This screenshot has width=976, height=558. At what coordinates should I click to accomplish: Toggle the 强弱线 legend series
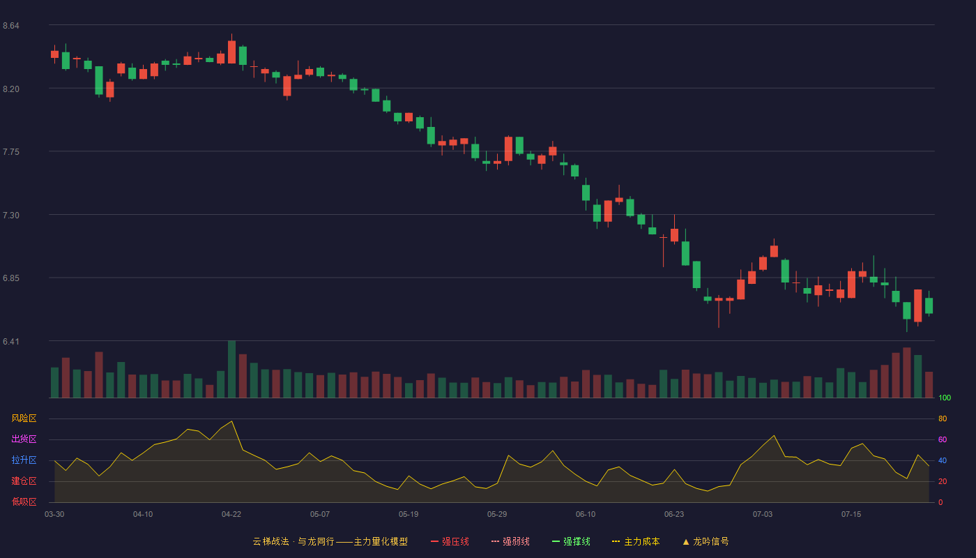pyautogui.click(x=510, y=541)
